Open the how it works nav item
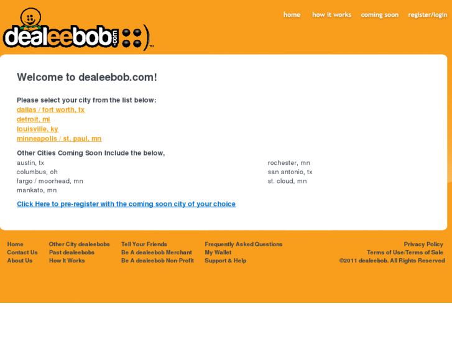Image resolution: width=452 pixels, height=339 pixels. coord(332,15)
